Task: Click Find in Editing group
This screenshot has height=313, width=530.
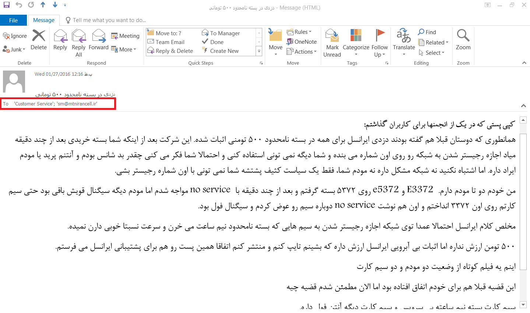Action: (427, 32)
